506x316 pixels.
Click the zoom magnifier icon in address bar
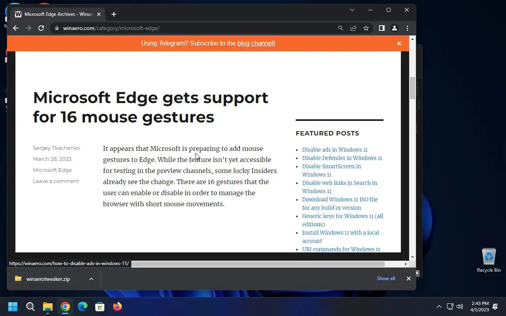pyautogui.click(x=340, y=28)
